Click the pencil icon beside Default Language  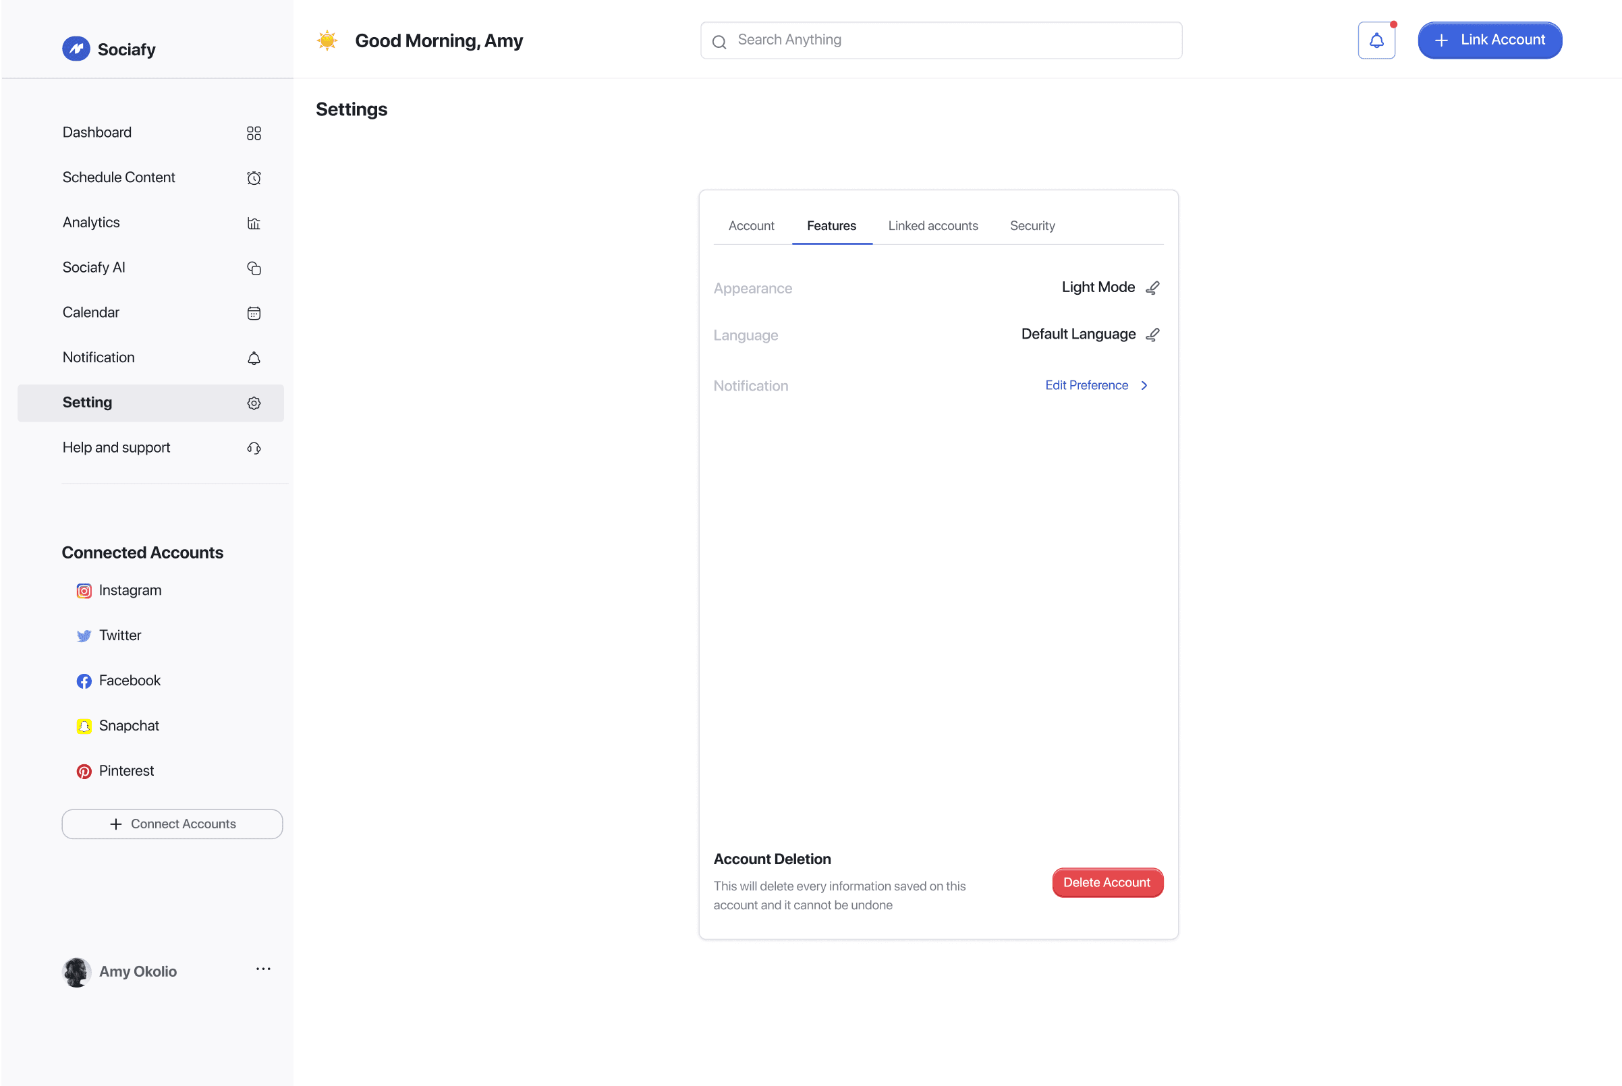pos(1152,335)
